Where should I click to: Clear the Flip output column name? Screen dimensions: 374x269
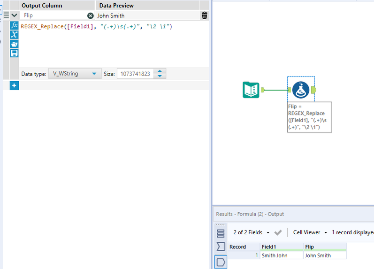pyautogui.click(x=91, y=16)
